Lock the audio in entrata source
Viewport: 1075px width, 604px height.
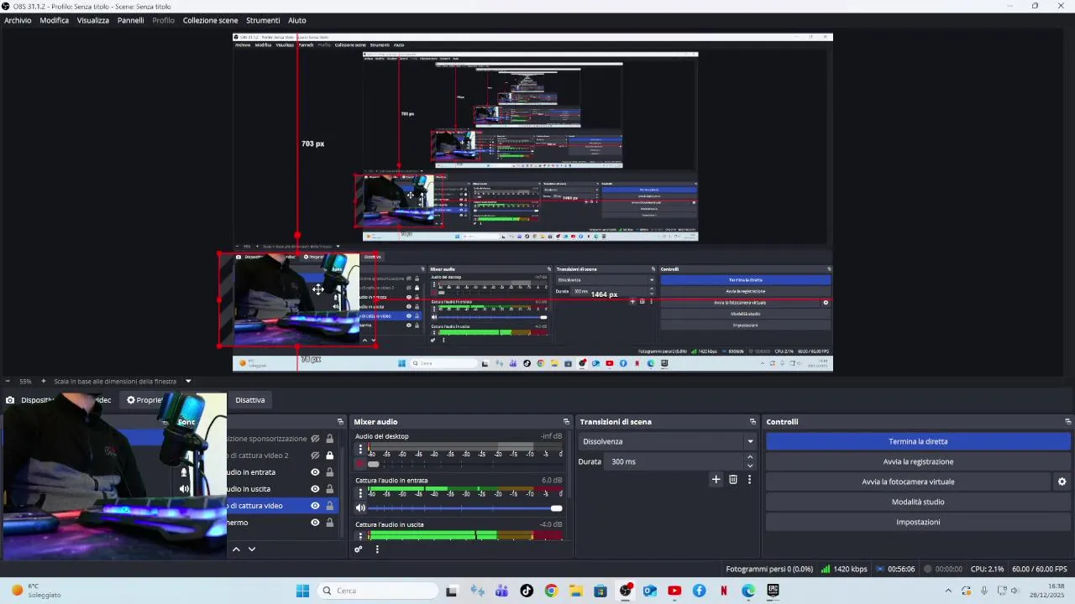point(329,472)
